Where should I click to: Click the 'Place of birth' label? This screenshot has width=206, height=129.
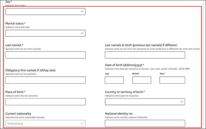pos(15,92)
